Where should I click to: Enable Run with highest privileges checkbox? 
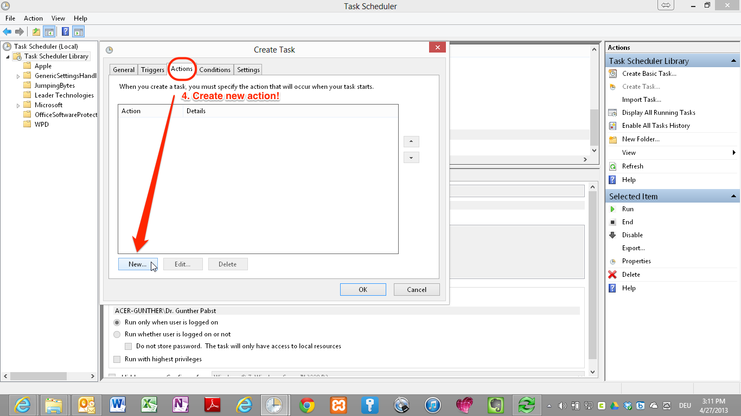point(117,359)
